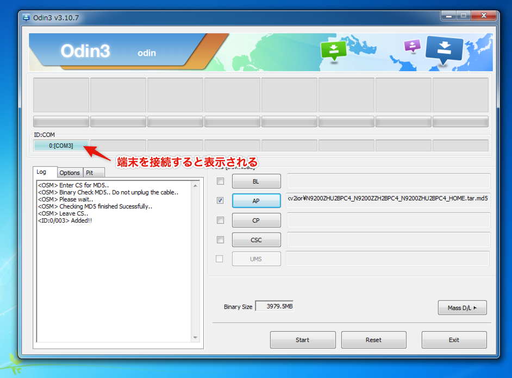The image size is (512, 378).
Task: Switch to the Pit tab
Action: [x=93, y=173]
